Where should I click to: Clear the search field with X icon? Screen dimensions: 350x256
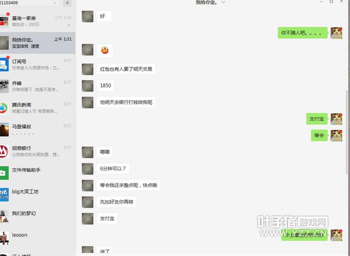tap(55, 3)
